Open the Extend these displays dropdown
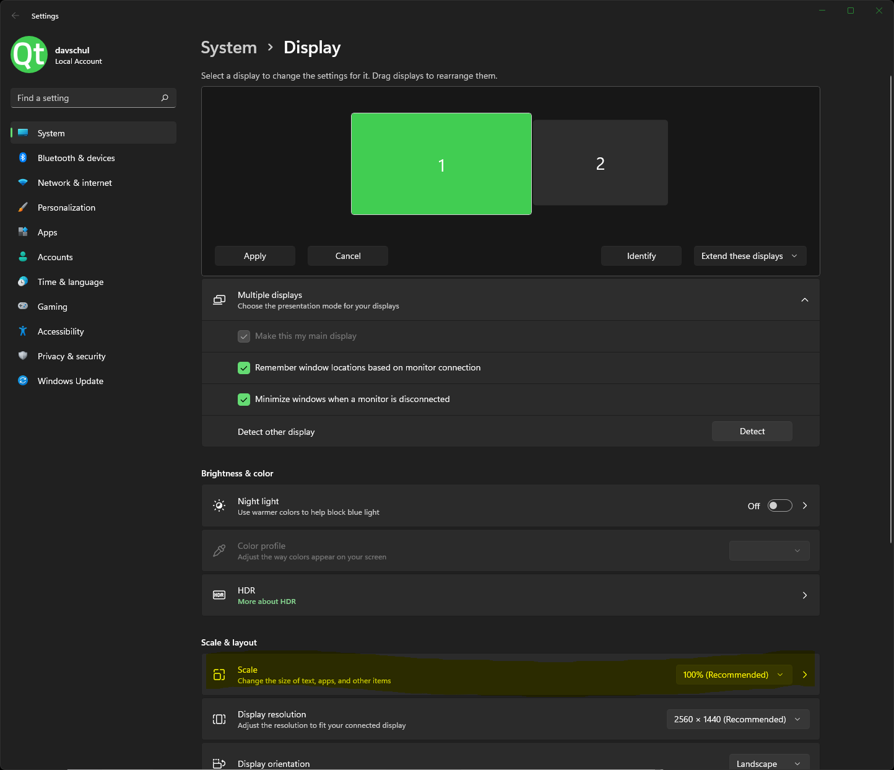The image size is (894, 770). click(749, 256)
